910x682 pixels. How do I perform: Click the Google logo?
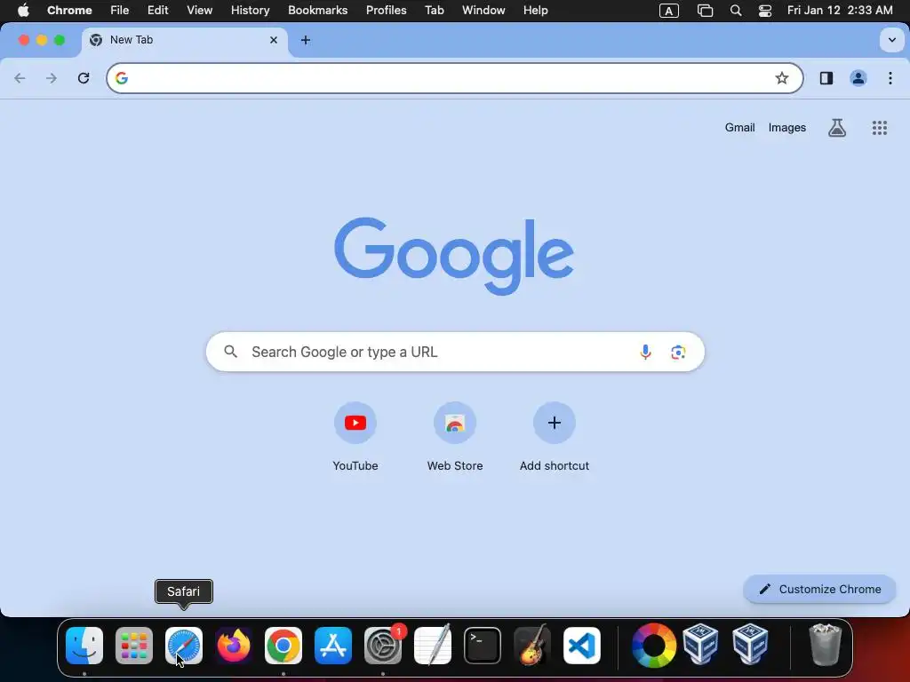(x=454, y=256)
